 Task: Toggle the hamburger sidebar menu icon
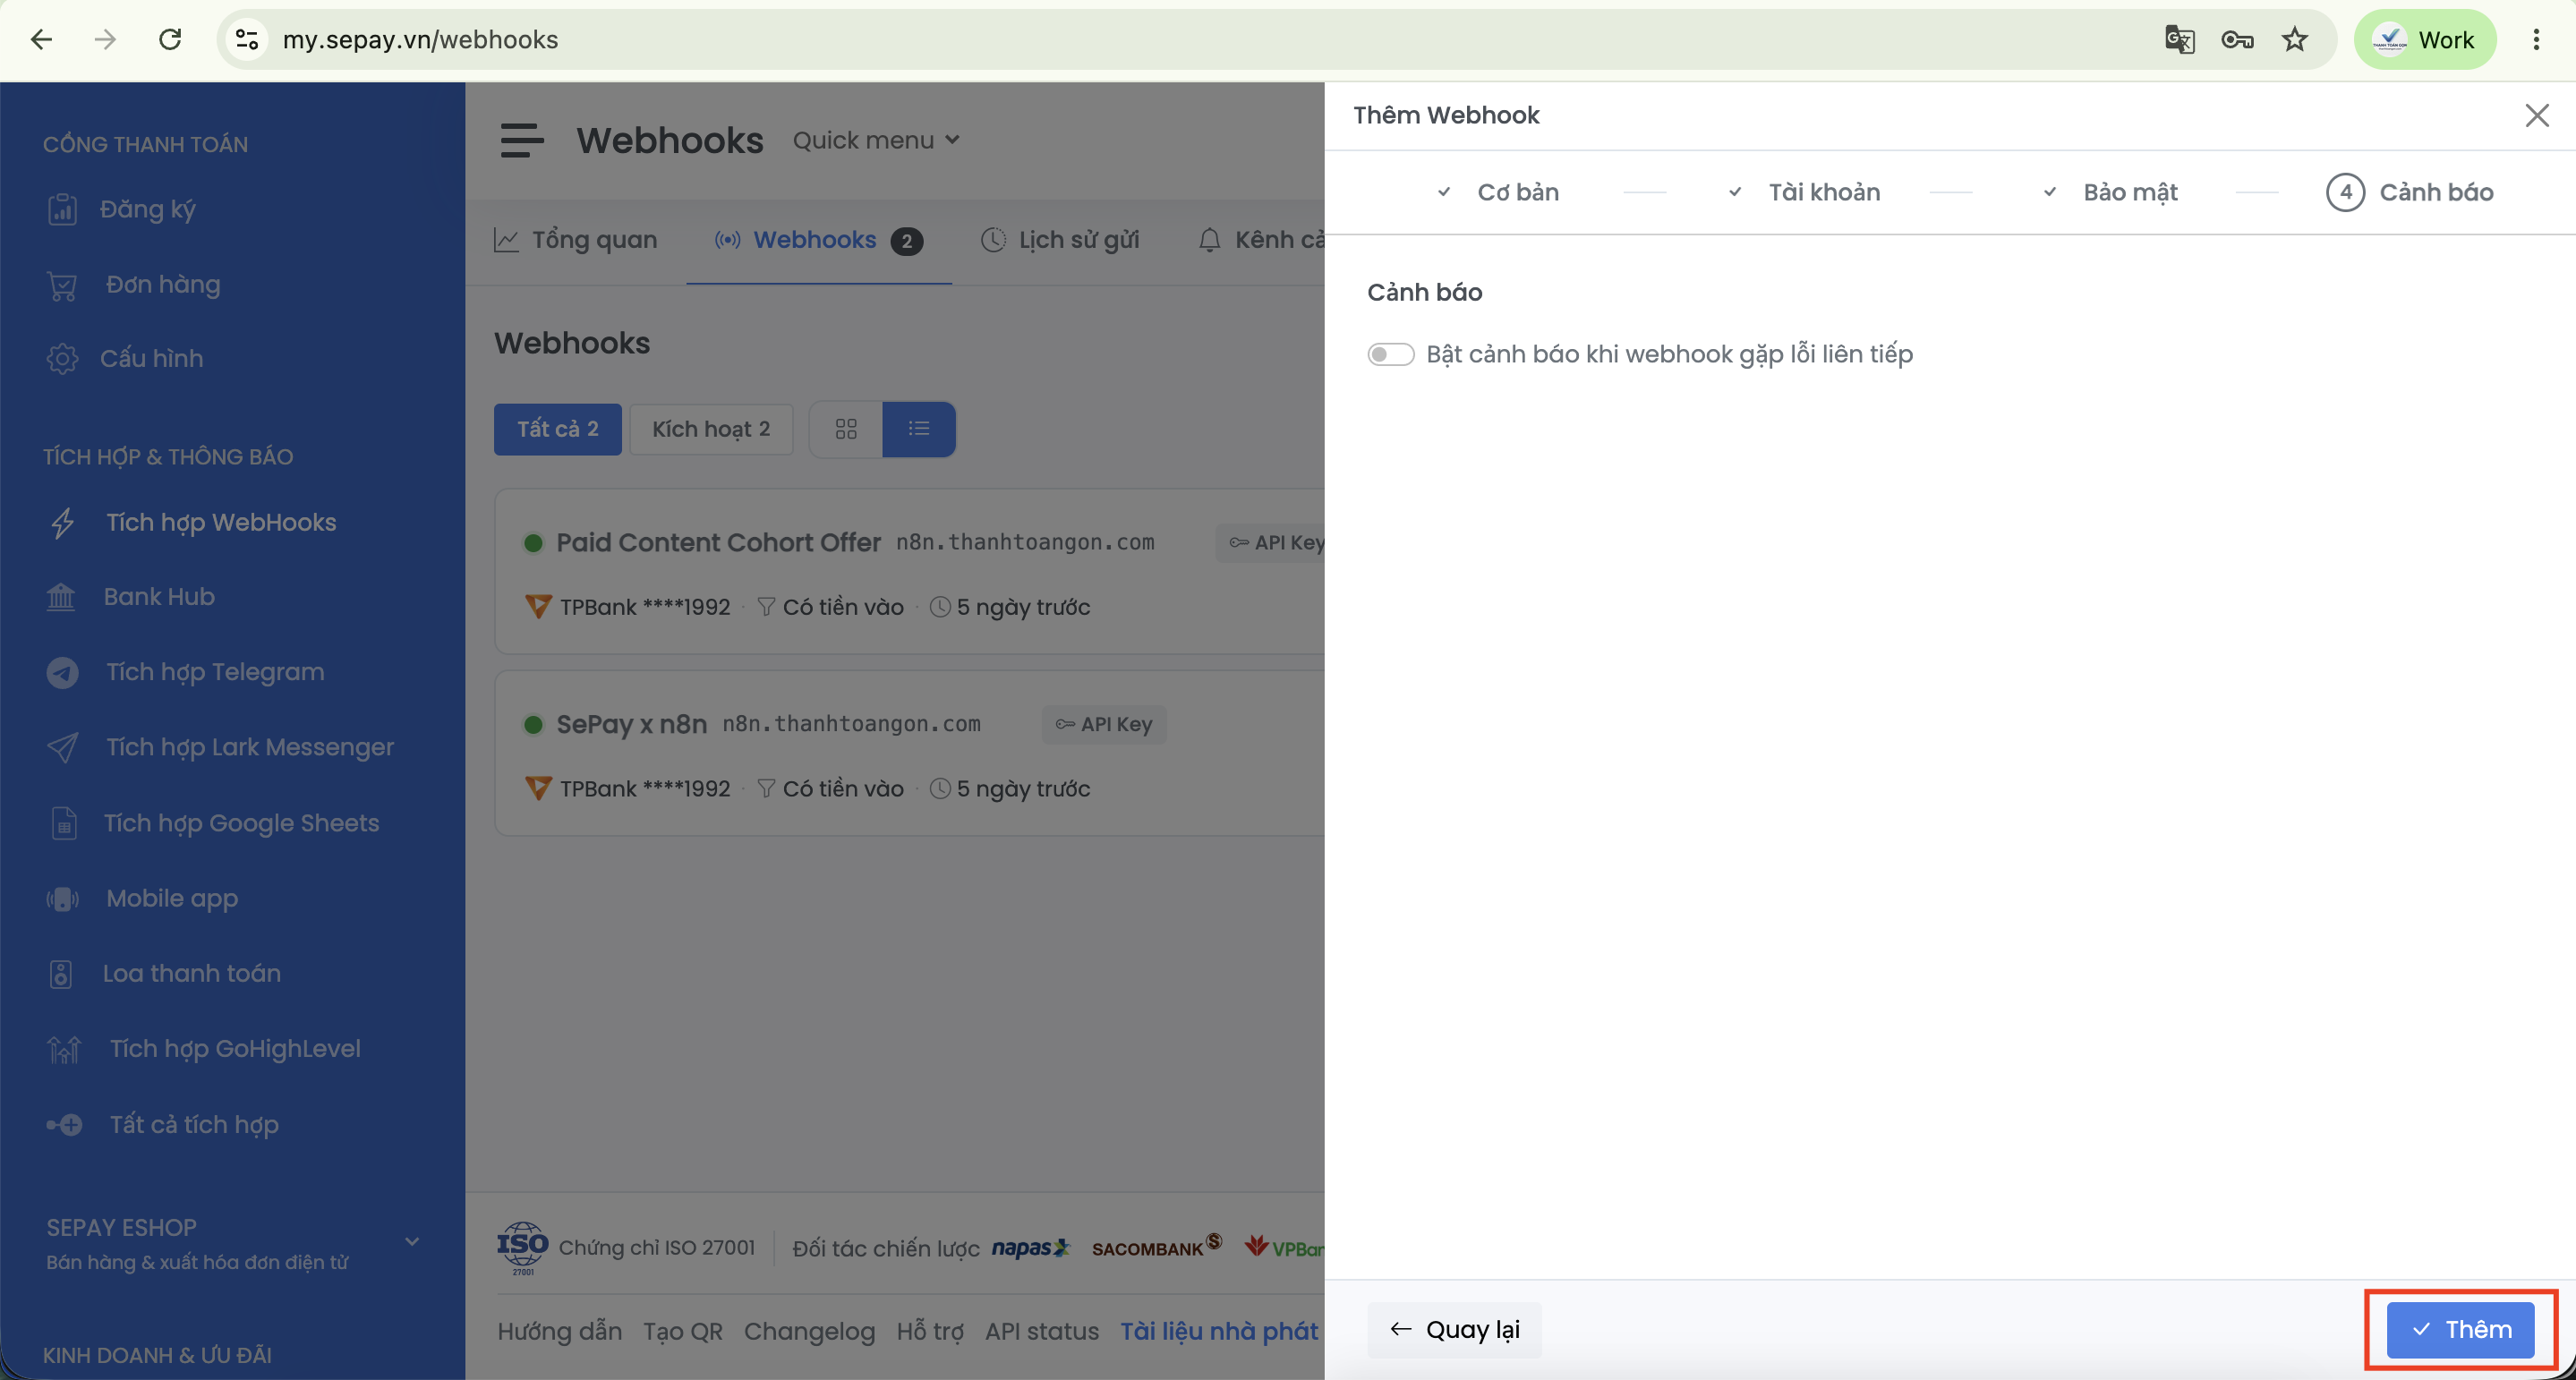[x=522, y=140]
